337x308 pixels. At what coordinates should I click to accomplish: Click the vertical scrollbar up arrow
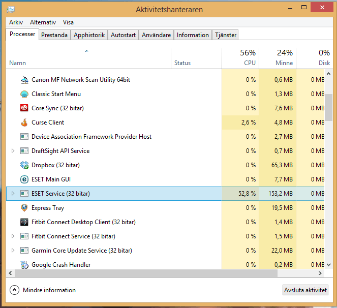tap(328, 74)
